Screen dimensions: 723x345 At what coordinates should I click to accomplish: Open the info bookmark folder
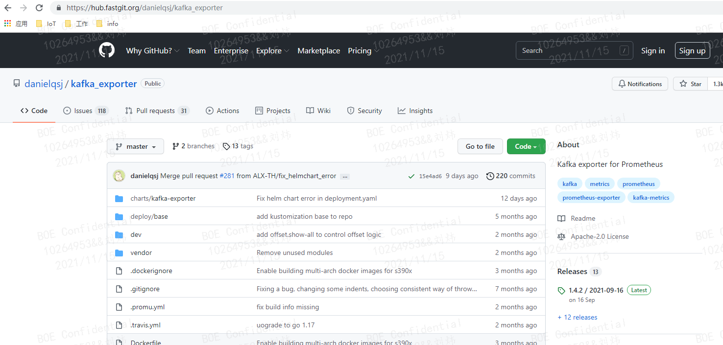(107, 23)
